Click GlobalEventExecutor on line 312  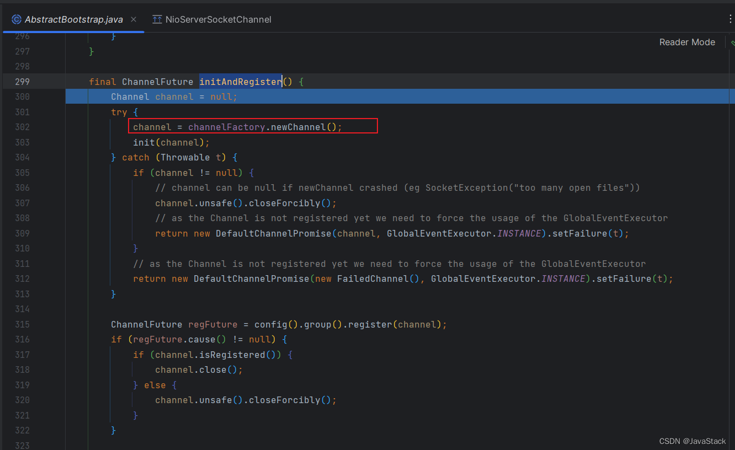pyautogui.click(x=483, y=278)
